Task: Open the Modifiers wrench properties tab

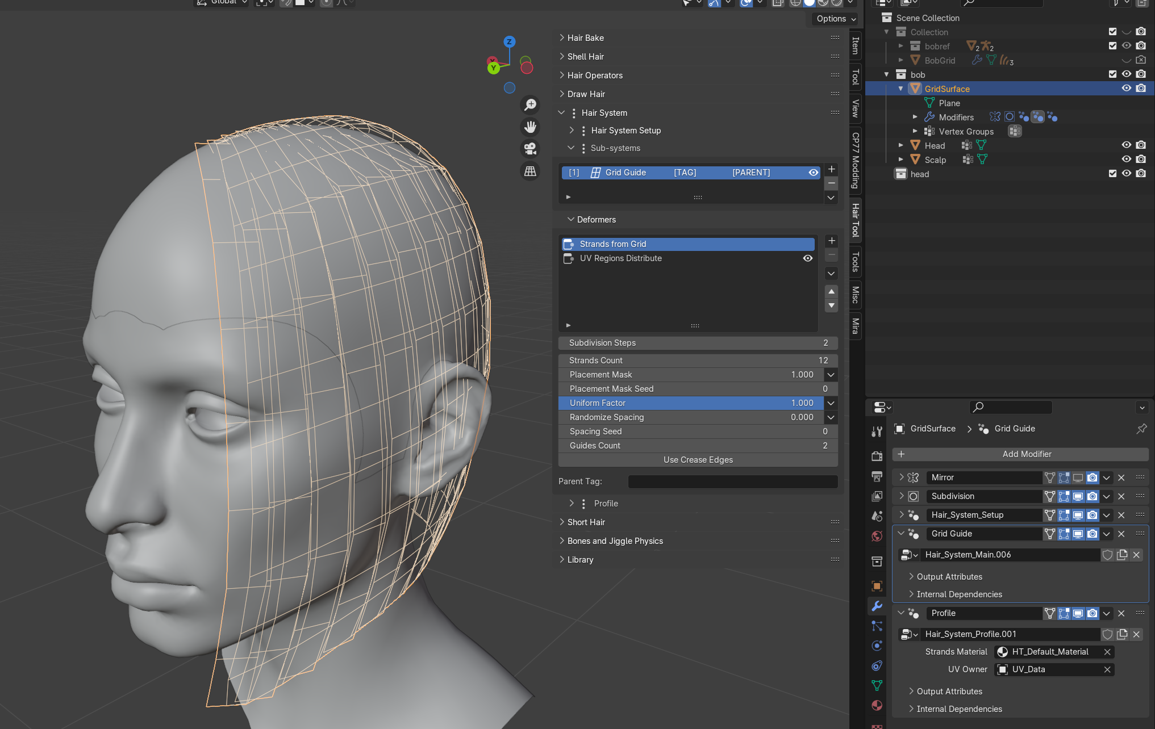Action: [877, 606]
